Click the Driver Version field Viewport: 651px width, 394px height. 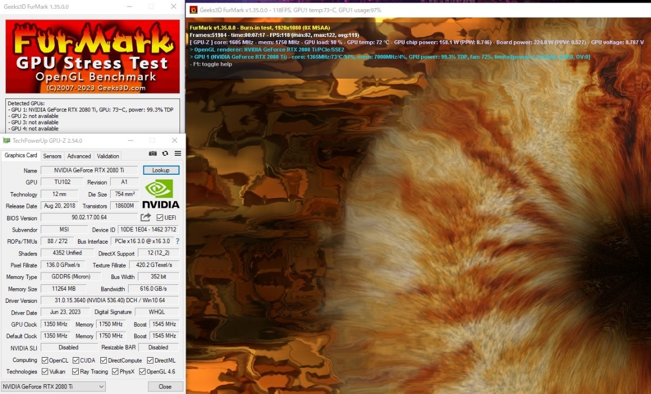coord(110,301)
